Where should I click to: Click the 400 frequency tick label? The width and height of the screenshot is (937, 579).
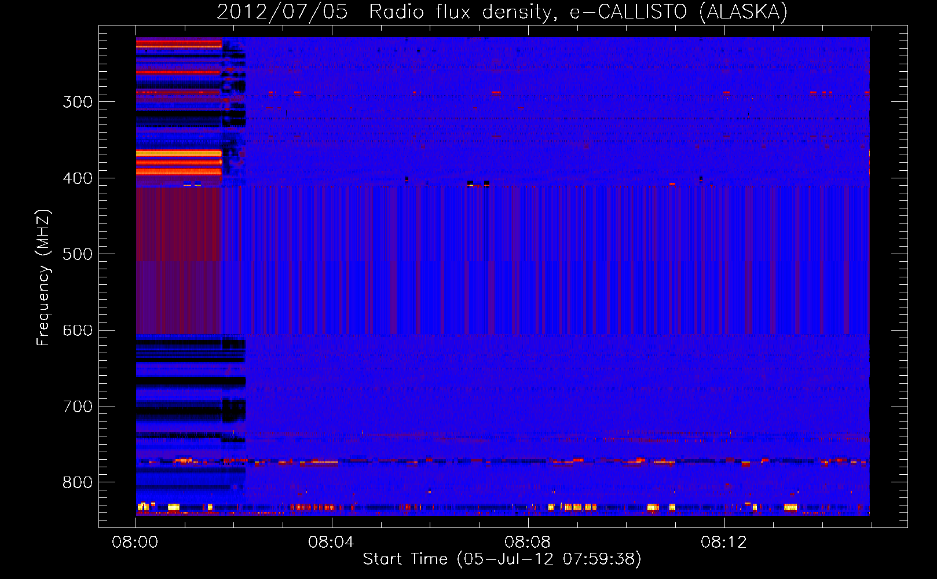click(78, 178)
